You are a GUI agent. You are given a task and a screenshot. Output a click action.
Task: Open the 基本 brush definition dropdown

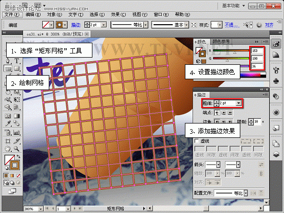coord(186,25)
